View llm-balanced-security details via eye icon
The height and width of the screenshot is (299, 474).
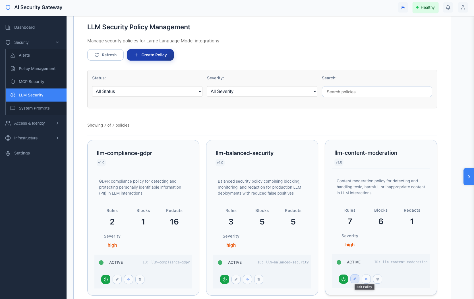[247, 279]
